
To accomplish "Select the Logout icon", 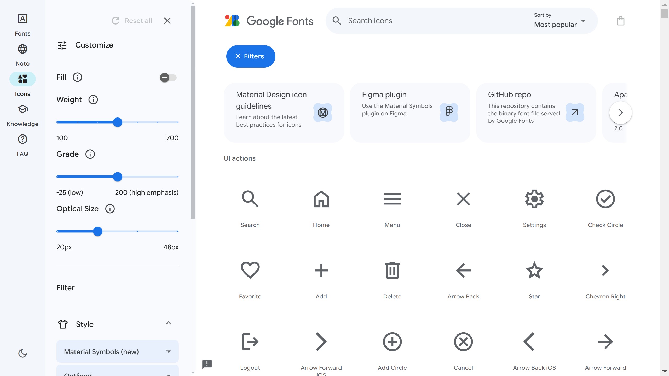I will (250, 342).
